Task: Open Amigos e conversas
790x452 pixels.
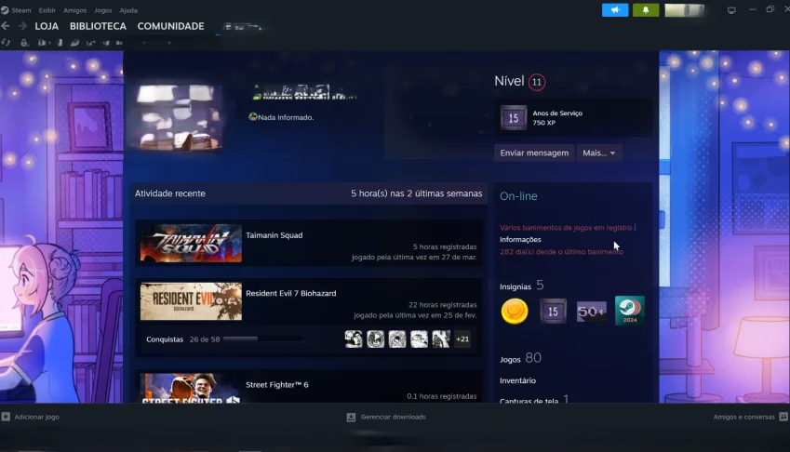Action: (x=743, y=417)
